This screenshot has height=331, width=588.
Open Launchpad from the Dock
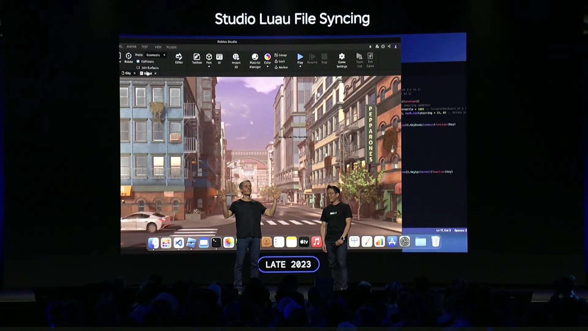click(166, 243)
